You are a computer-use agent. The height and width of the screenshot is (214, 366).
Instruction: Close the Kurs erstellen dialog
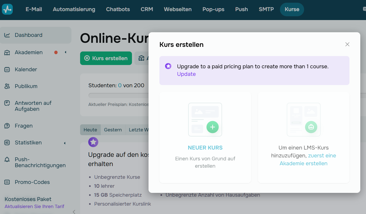coord(347,44)
